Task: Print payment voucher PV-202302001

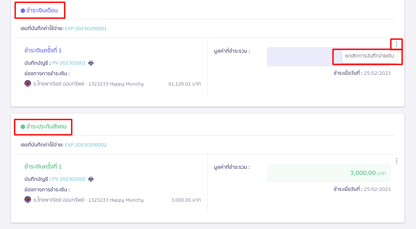Action: (x=91, y=63)
